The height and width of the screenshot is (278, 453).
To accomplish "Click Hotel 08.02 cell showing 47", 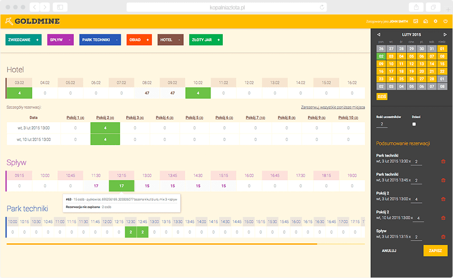I will click(147, 93).
